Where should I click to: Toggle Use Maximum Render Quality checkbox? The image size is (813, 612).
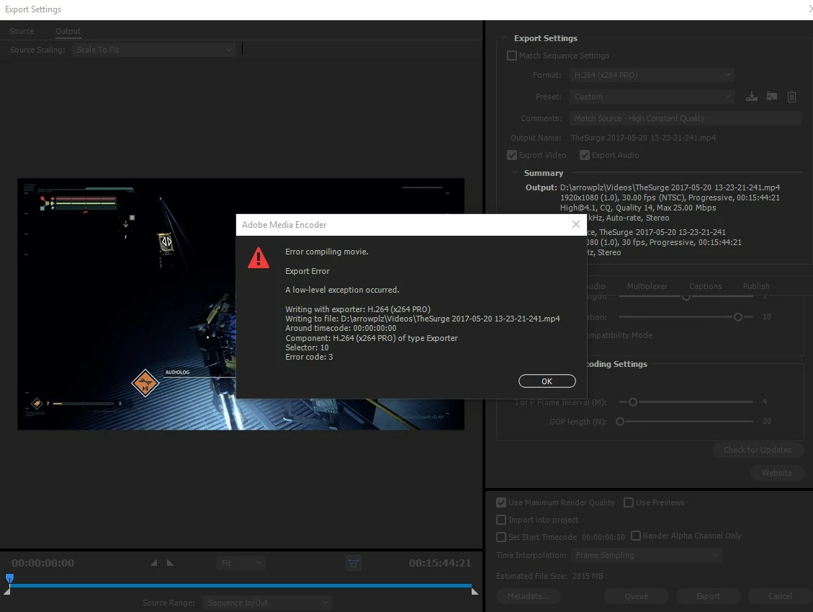501,502
